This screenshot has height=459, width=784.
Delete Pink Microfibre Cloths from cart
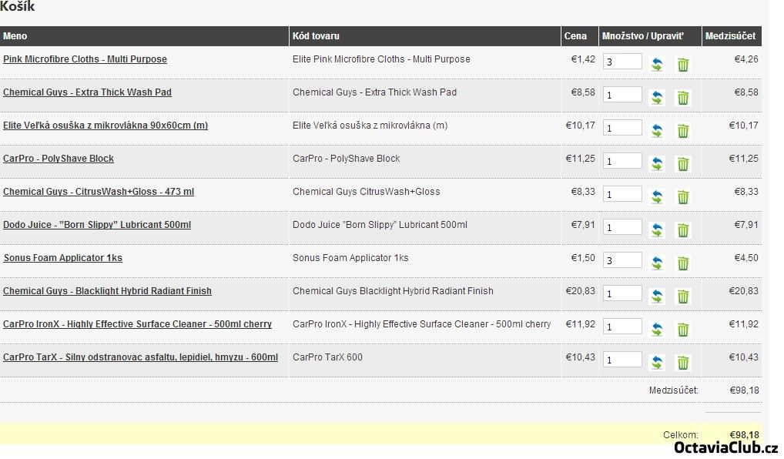pyautogui.click(x=682, y=65)
